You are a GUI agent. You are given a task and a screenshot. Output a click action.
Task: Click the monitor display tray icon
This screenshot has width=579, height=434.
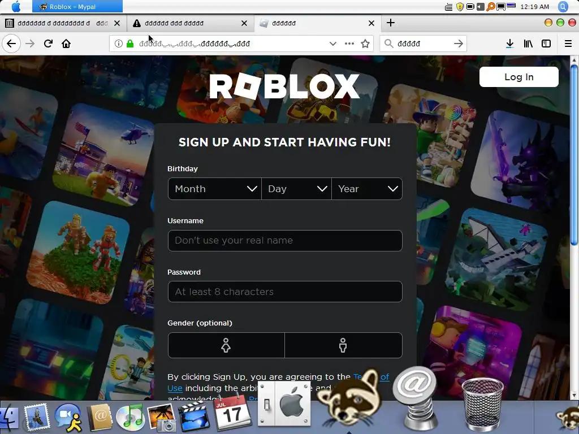(501, 7)
